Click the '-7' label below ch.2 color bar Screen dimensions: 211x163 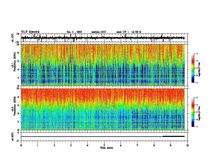[x=196, y=127]
